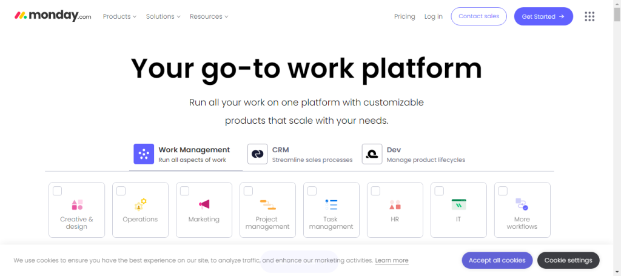Expand the Products dropdown menu
This screenshot has width=621, height=276.
click(119, 16)
